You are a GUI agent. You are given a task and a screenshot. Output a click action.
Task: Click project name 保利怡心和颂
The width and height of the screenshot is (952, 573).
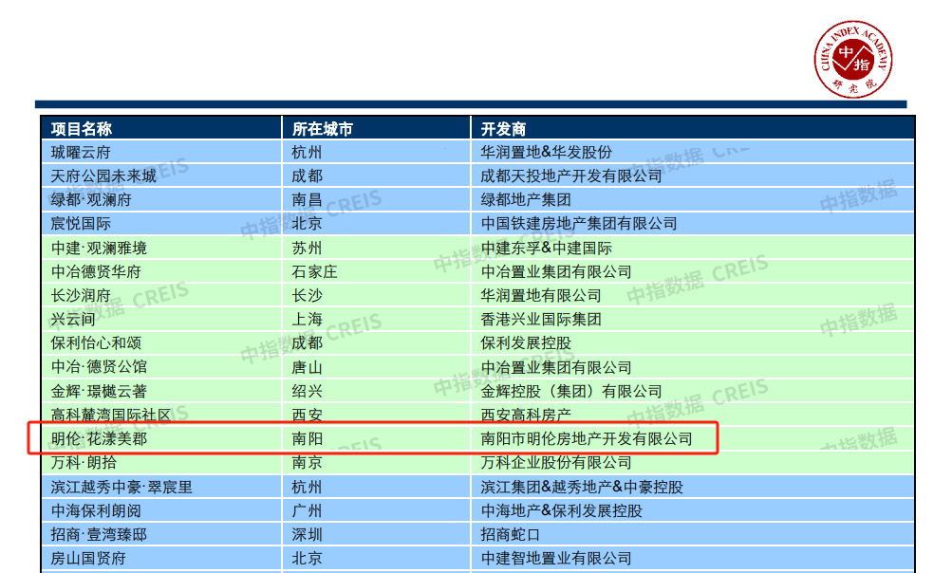96,343
